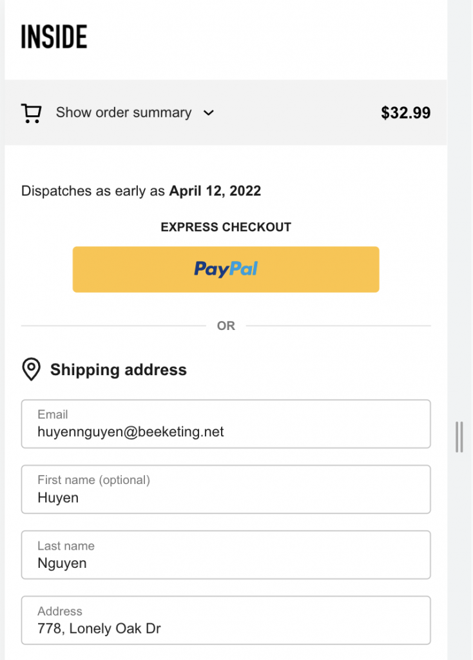The image size is (473, 660).
Task: Click the INSIDE store logo
Action: [54, 37]
